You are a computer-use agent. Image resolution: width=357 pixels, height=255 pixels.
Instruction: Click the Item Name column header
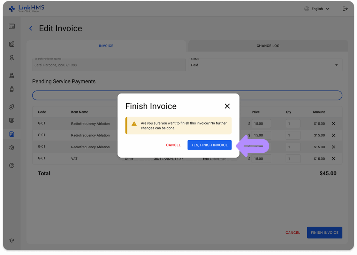tap(79, 112)
